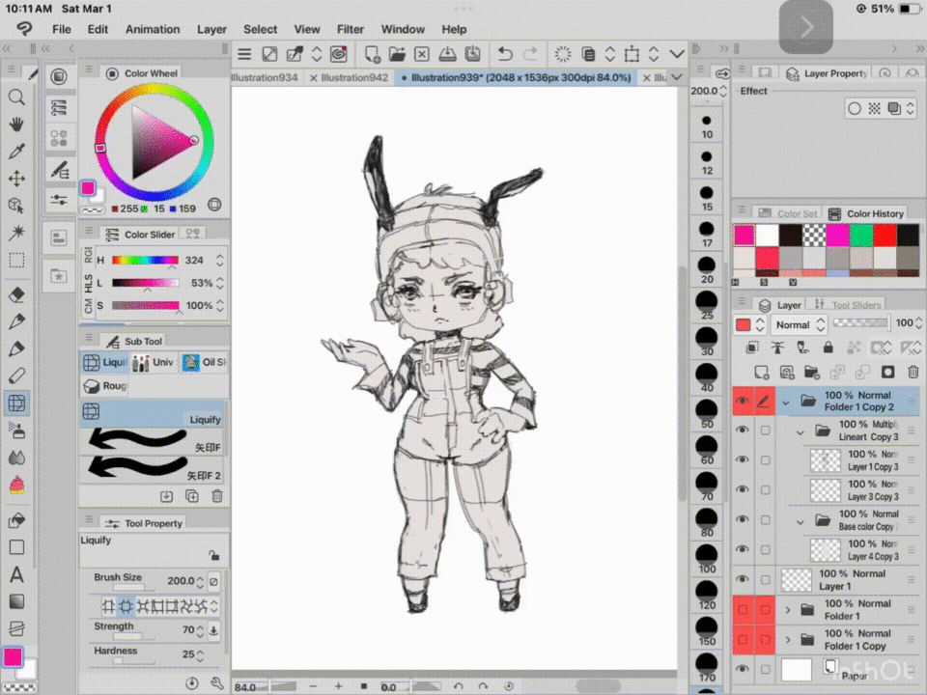Switch to the Color History tab
The height and width of the screenshot is (695, 927).
tap(875, 213)
